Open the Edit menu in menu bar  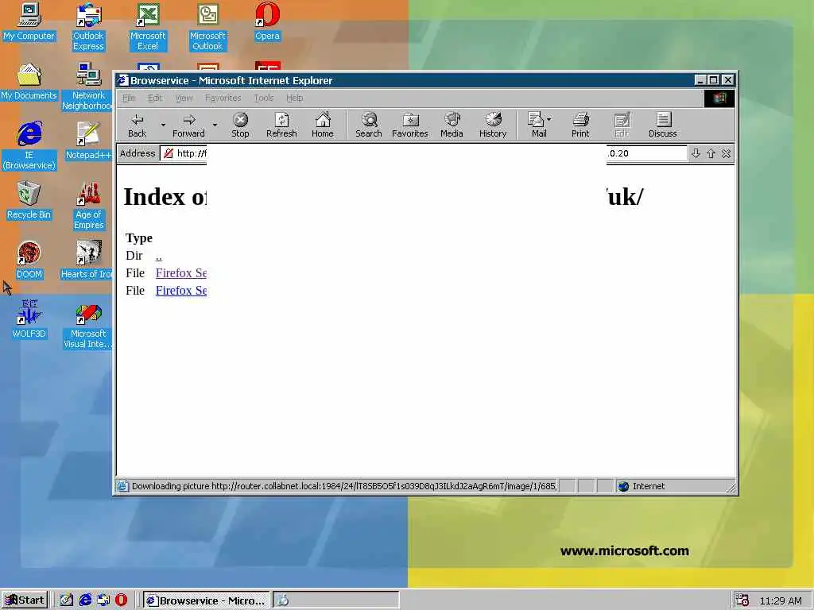pos(155,98)
